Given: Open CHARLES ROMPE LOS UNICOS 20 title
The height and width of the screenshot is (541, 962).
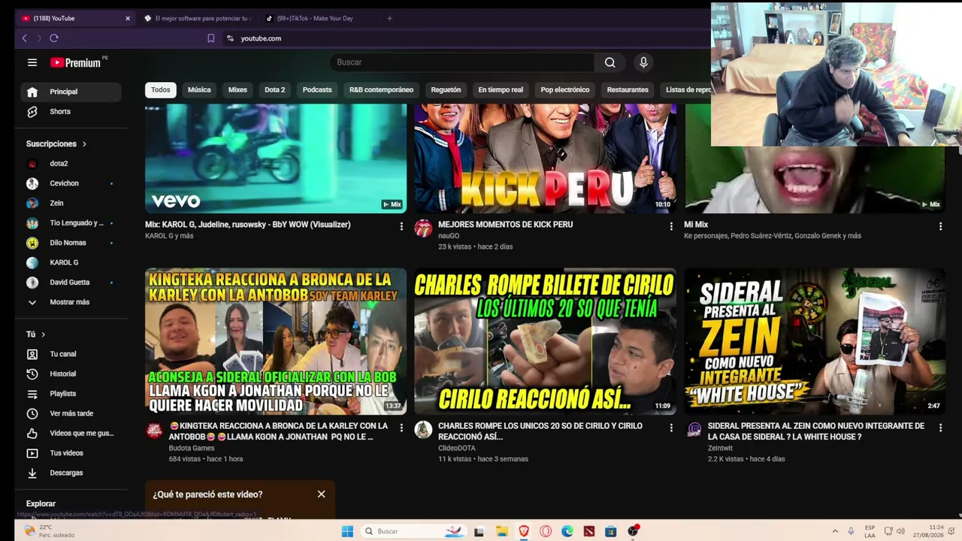Looking at the screenshot, I should click(540, 431).
